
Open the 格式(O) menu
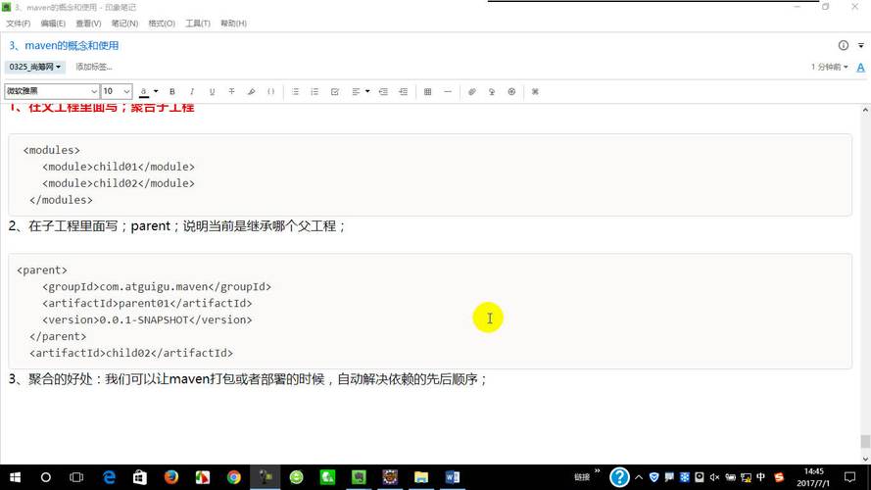(162, 24)
